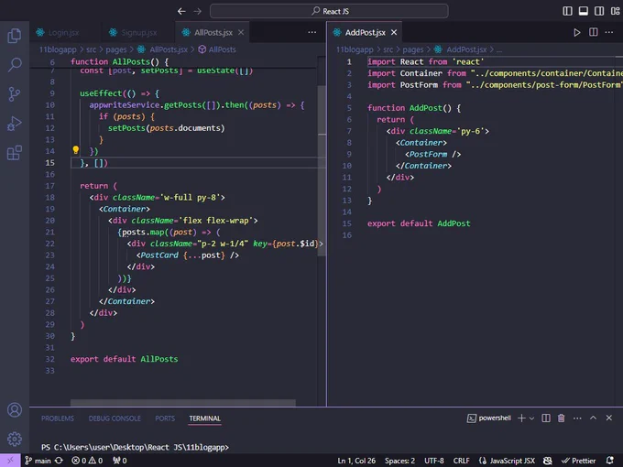Kill the terminal with trash icon

click(x=561, y=418)
